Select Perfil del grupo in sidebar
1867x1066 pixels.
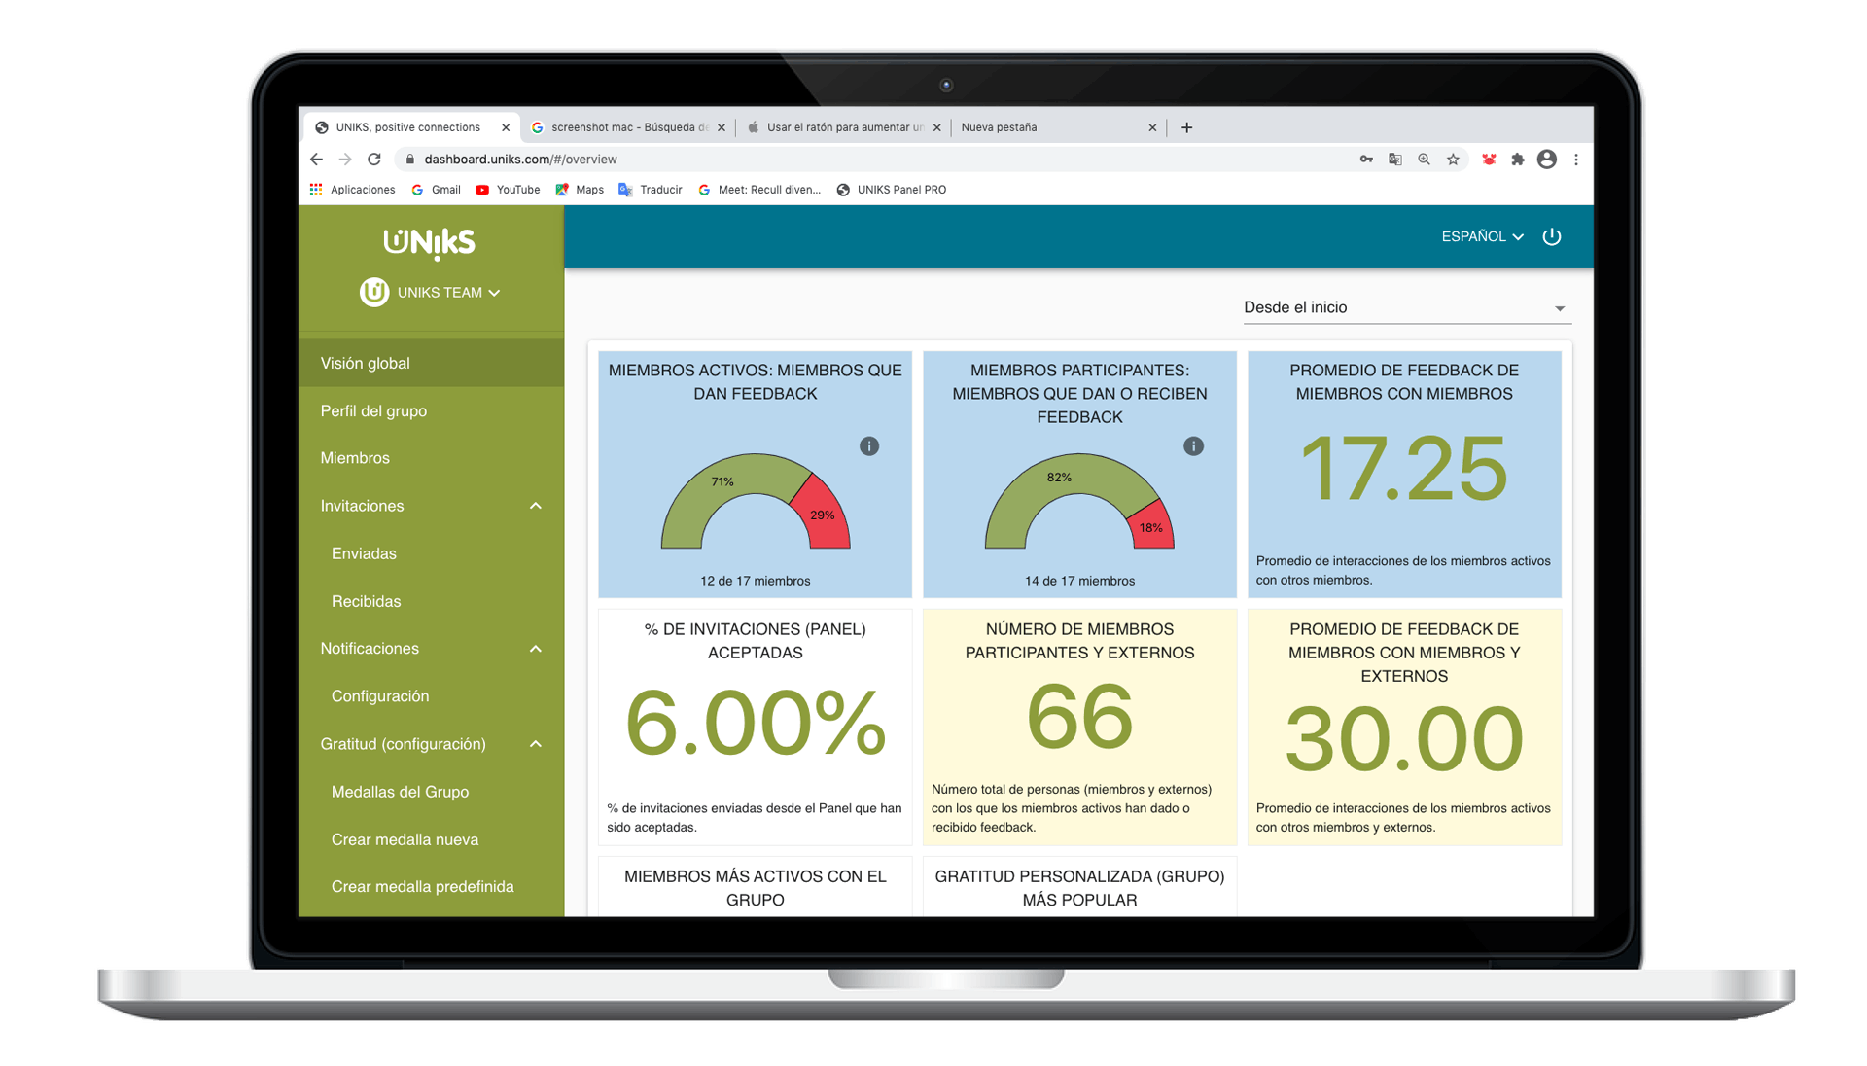click(x=373, y=411)
